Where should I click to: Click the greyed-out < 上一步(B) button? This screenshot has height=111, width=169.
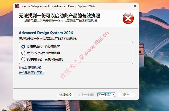(x=86, y=94)
